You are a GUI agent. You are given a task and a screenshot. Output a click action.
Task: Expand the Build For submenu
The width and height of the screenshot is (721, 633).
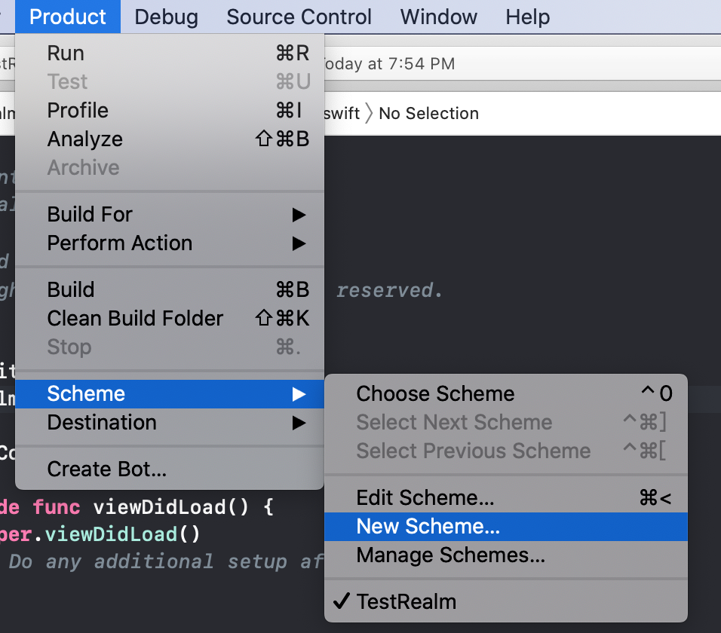pos(90,215)
